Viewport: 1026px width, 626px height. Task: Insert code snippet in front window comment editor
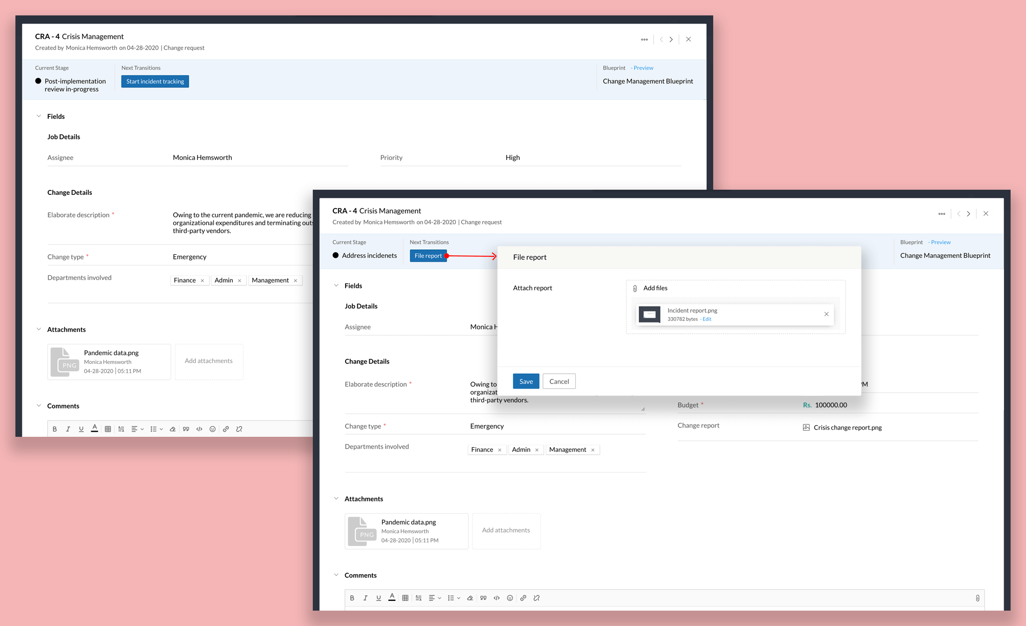496,598
